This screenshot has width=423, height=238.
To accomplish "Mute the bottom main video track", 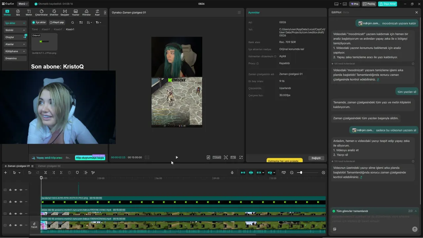I will pos(21,225).
